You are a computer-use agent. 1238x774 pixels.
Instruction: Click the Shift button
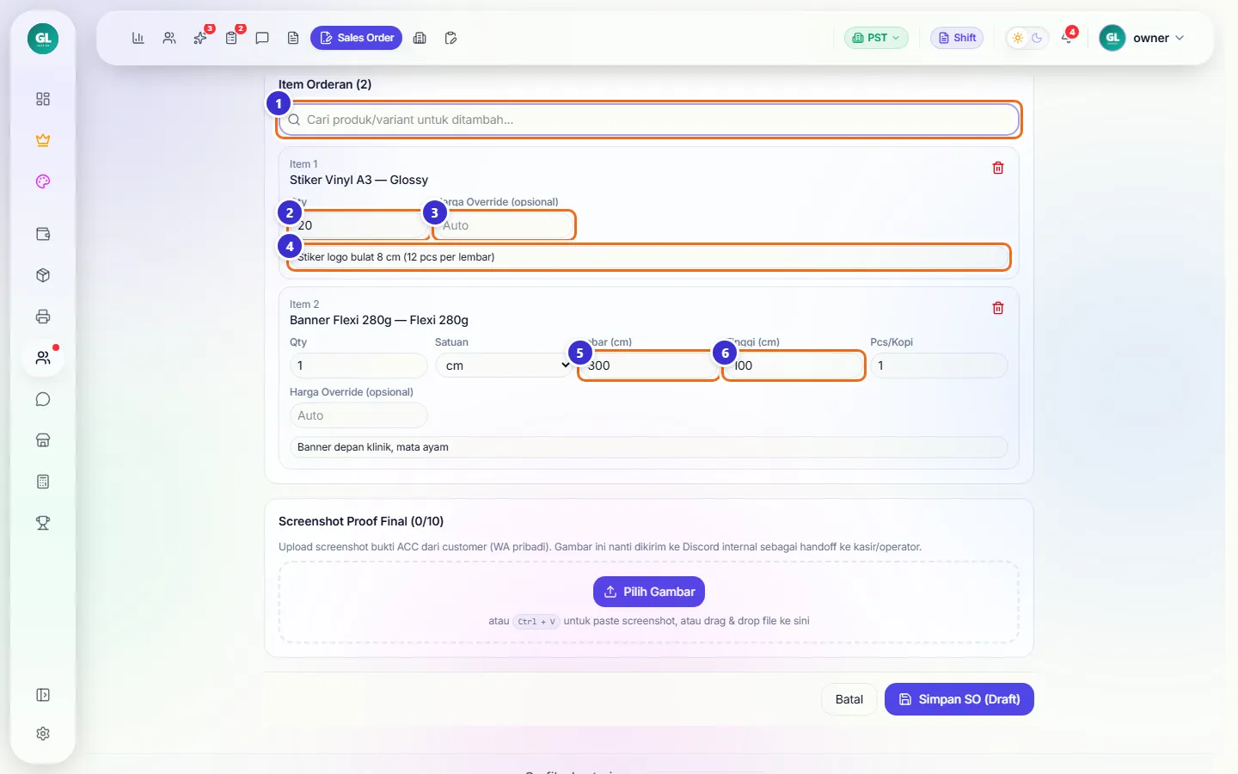click(x=957, y=38)
